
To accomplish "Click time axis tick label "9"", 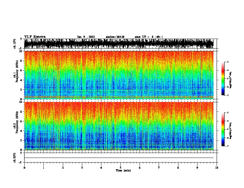I will click(x=197, y=168).
